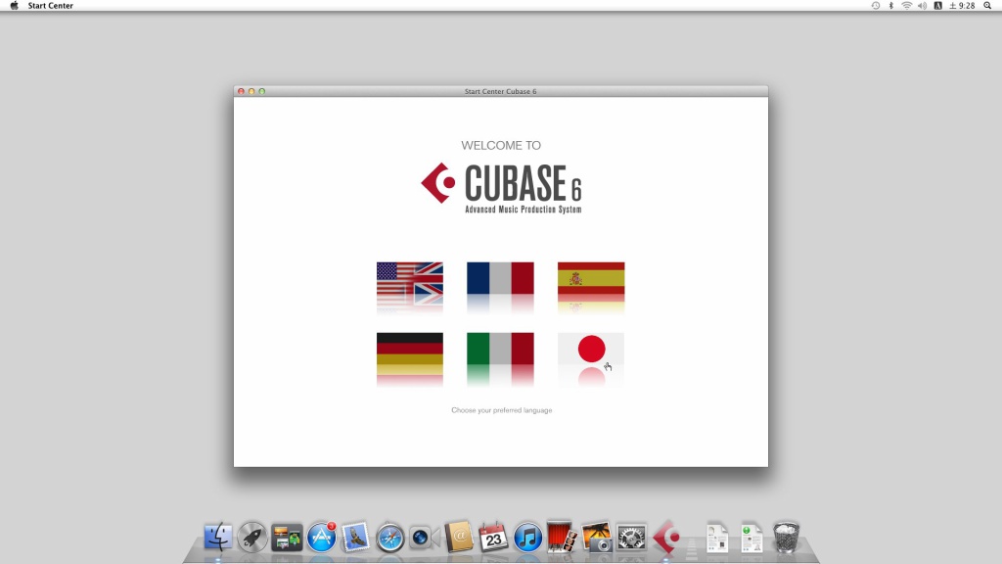
Task: Launch Launchpad rocket icon in the Dock
Action: (x=252, y=538)
